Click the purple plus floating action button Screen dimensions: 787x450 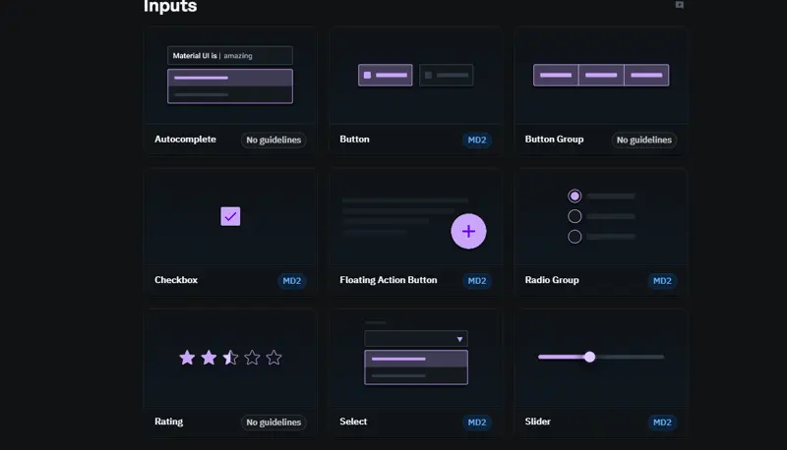coord(468,231)
